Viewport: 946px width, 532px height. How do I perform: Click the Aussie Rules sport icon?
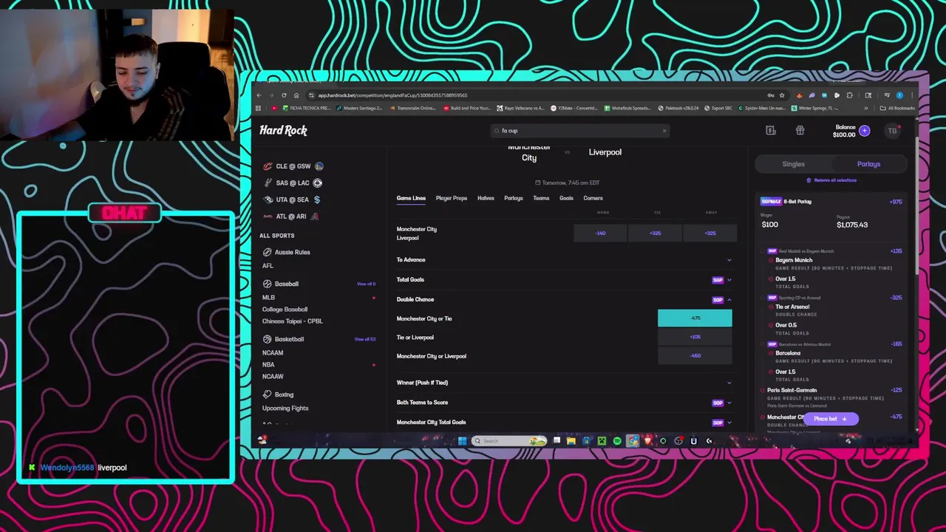268,252
